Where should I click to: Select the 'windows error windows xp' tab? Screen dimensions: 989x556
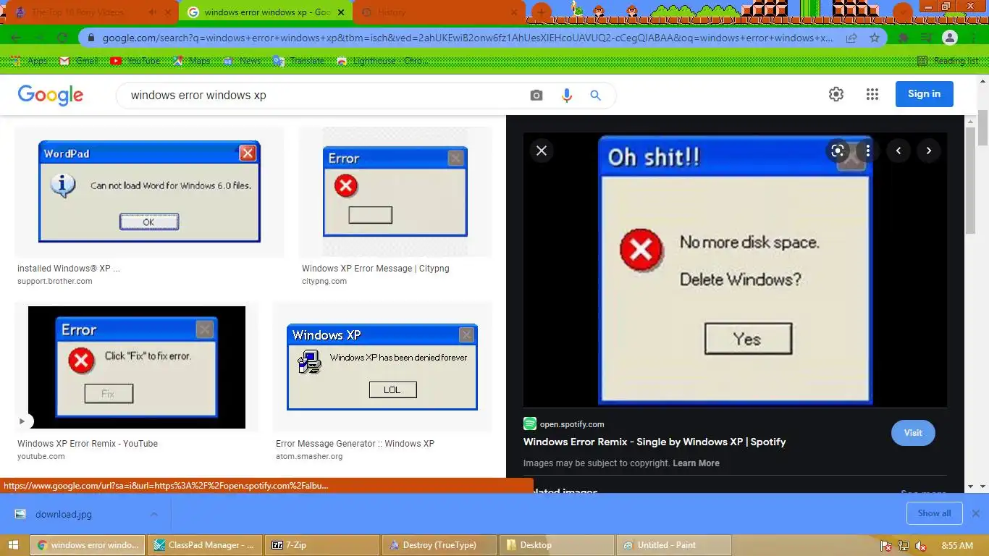(x=266, y=12)
